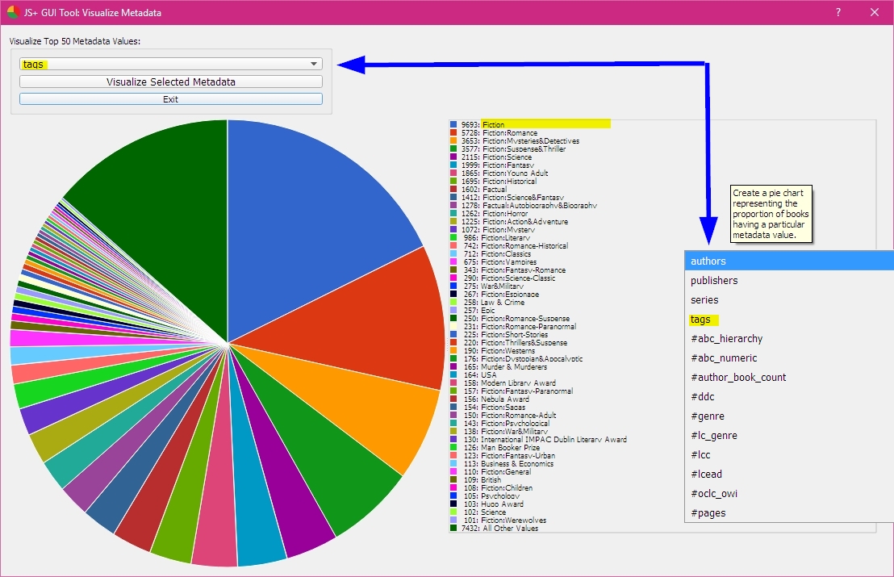Click legend entry 2115: Fiction:Science
This screenshot has height=577, width=894.
pos(496,157)
